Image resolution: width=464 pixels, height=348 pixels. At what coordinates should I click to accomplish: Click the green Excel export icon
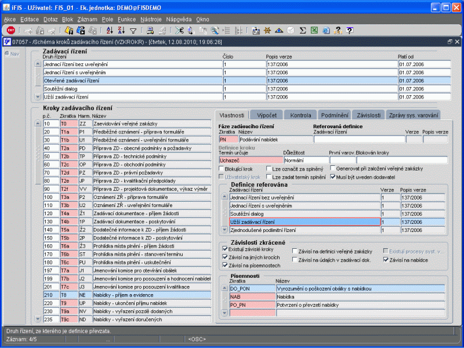coord(314,30)
